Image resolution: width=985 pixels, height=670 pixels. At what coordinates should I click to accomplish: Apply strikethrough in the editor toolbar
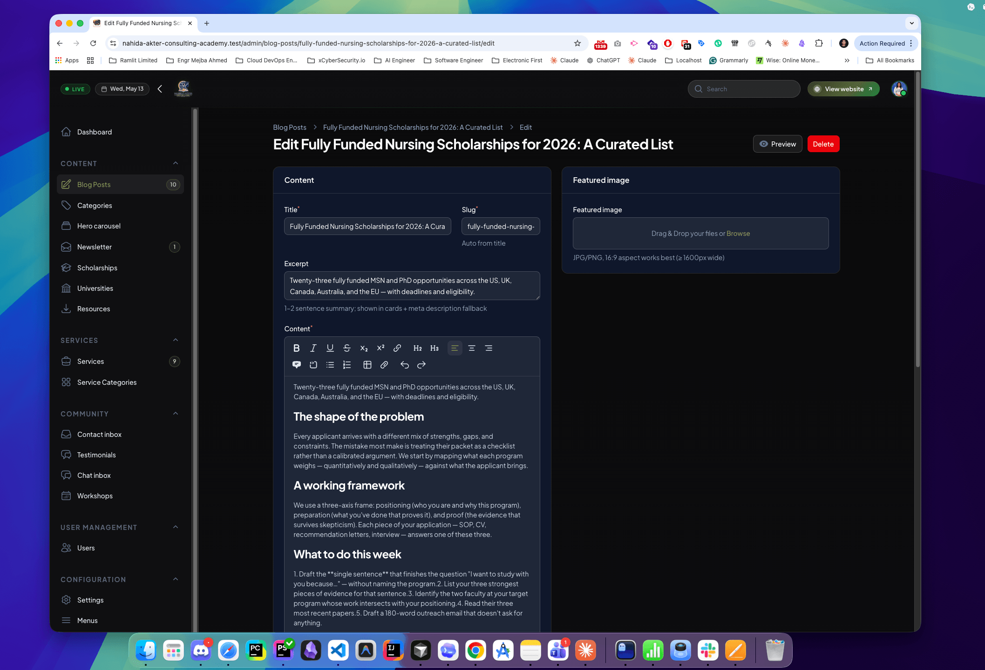[x=347, y=348]
